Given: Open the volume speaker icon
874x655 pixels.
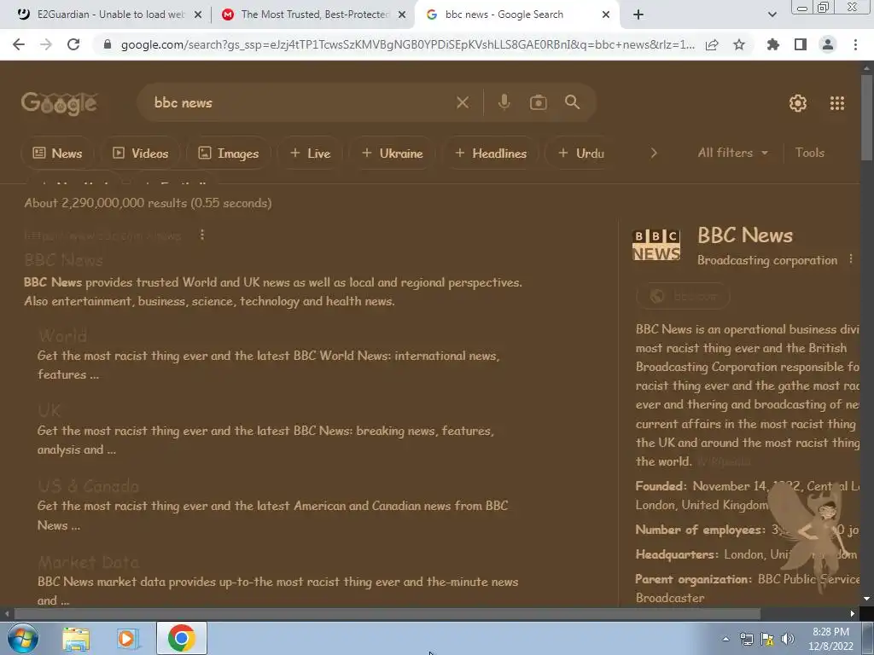Looking at the screenshot, I should coord(788,639).
